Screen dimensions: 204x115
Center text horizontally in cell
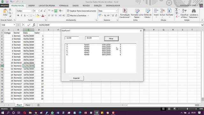[52, 16]
